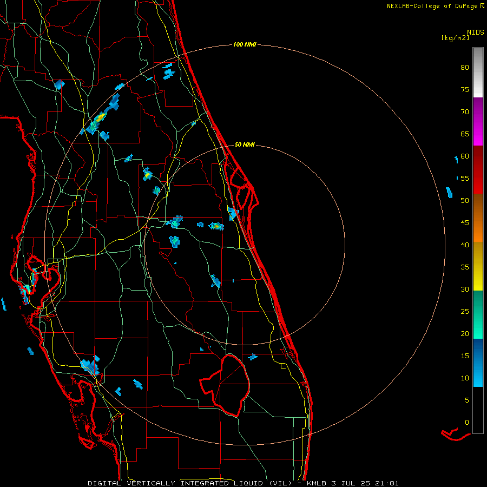Image resolution: width=487 pixels, height=487 pixels.
Task: Click the color scale value 55
Action: point(465,178)
